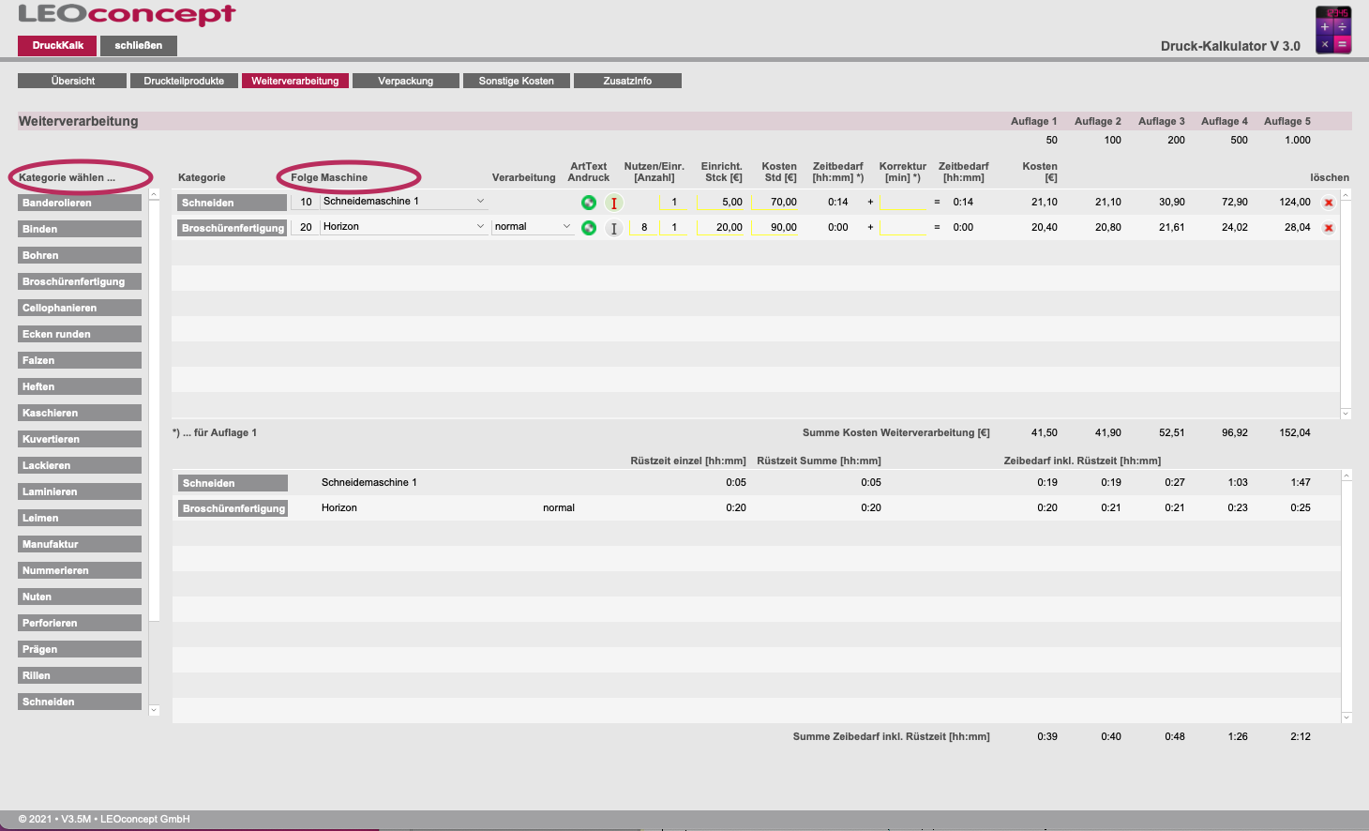Choose Kuvertieren category

tap(80, 439)
